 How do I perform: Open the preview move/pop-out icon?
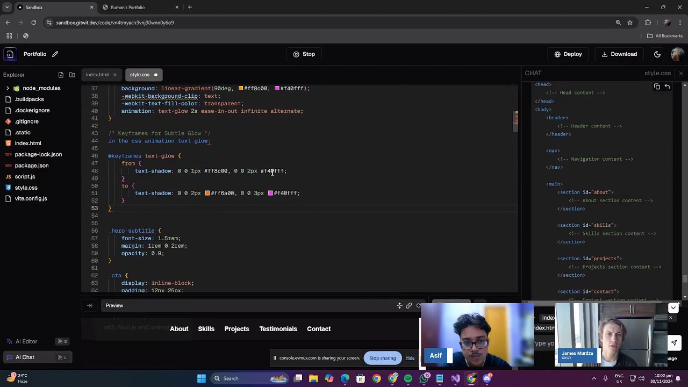pyautogui.click(x=399, y=305)
